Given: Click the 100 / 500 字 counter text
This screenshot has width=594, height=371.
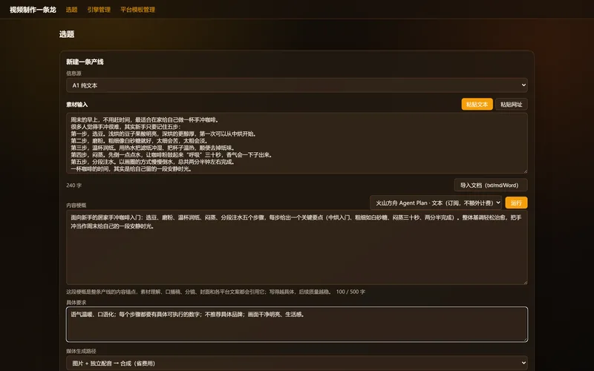Looking at the screenshot, I should [x=350, y=292].
